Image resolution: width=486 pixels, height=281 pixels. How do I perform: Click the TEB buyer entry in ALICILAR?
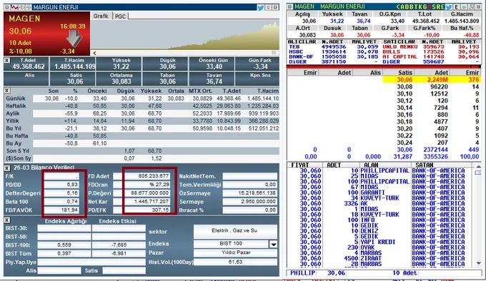tap(294, 46)
